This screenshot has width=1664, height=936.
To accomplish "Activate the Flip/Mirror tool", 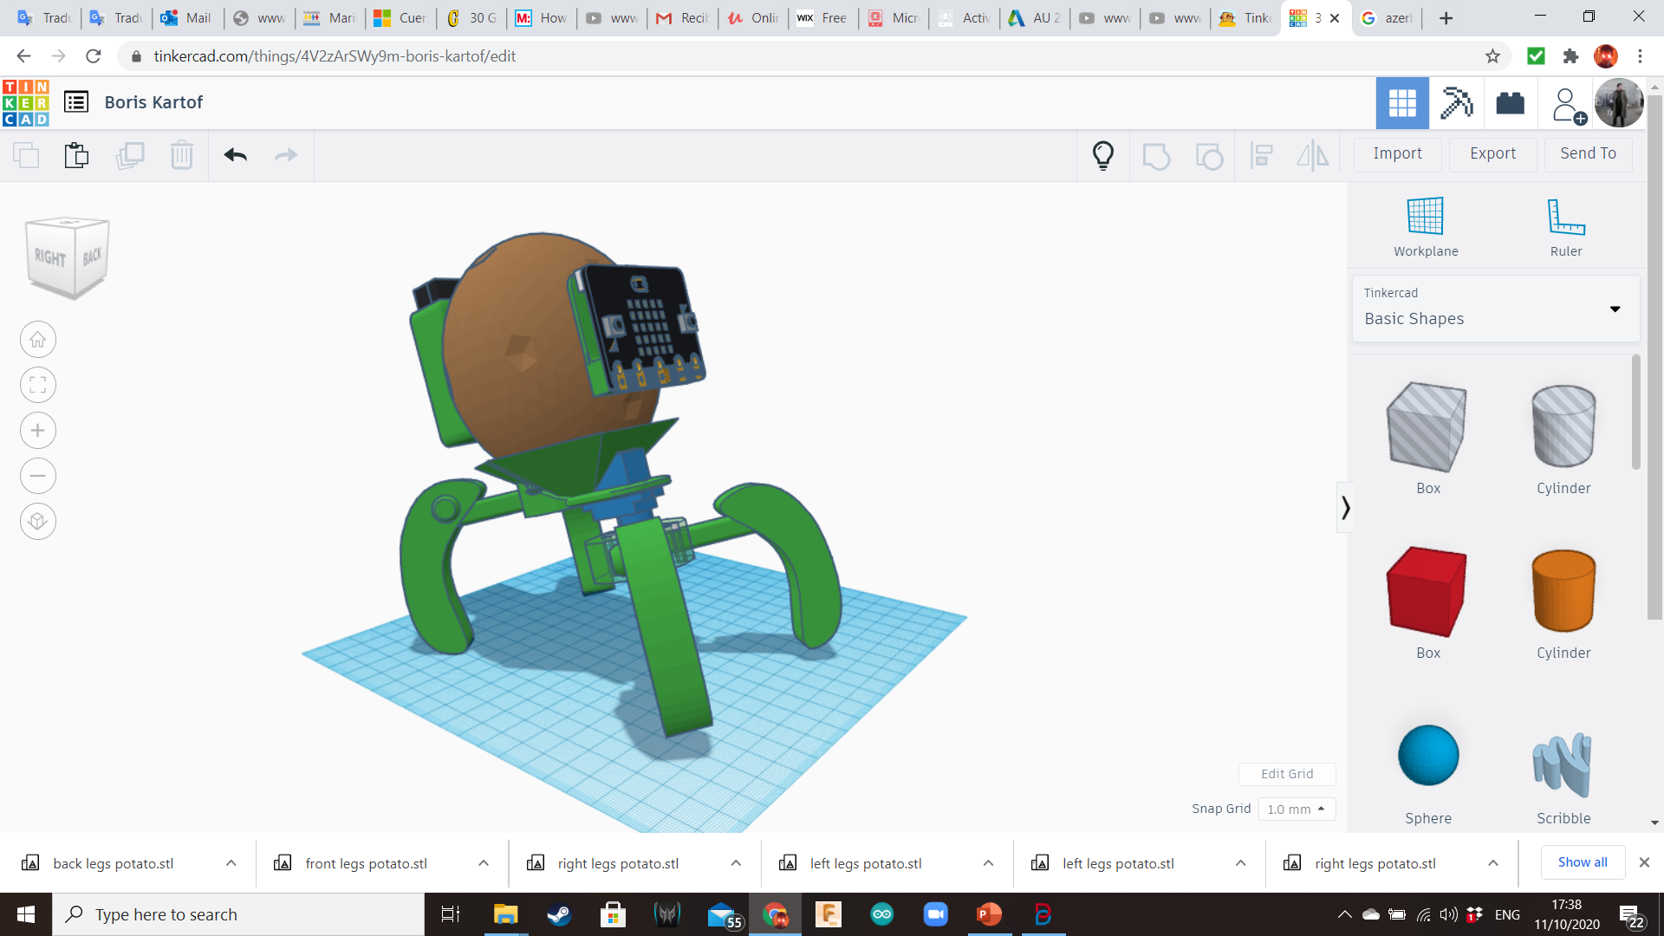I will point(1311,156).
